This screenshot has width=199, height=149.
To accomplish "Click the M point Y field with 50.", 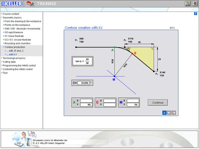I will (133, 104).
